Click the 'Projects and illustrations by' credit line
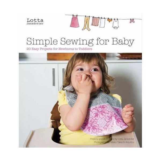The width and height of the screenshot is (161, 161). click(x=112, y=139)
